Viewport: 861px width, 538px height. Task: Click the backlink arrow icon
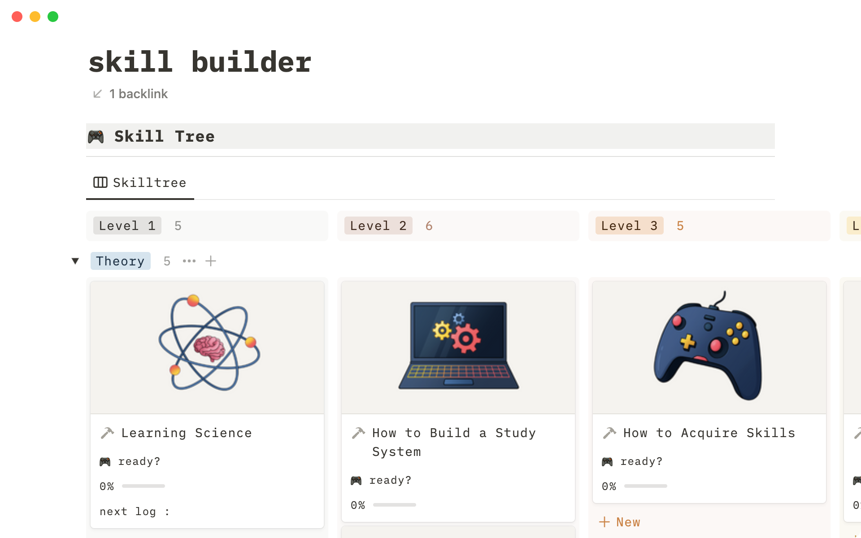point(97,94)
